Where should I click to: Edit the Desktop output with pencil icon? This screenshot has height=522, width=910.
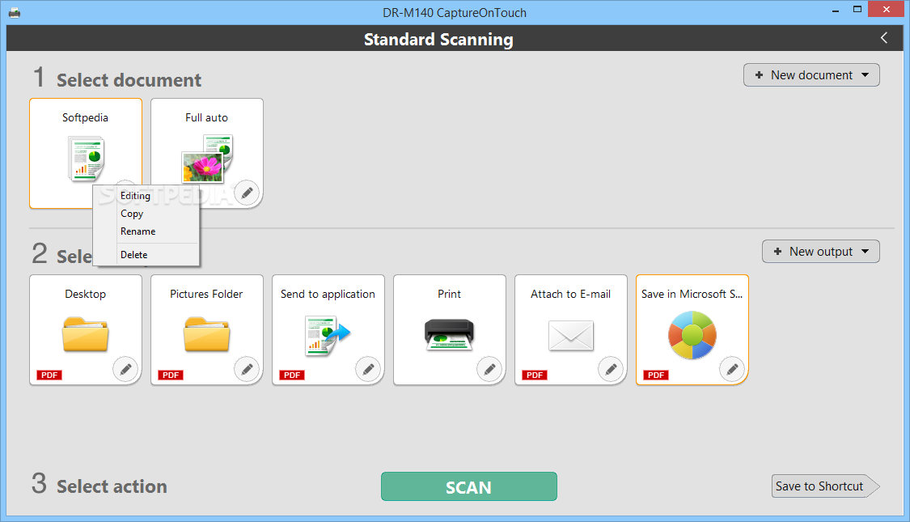tap(125, 369)
